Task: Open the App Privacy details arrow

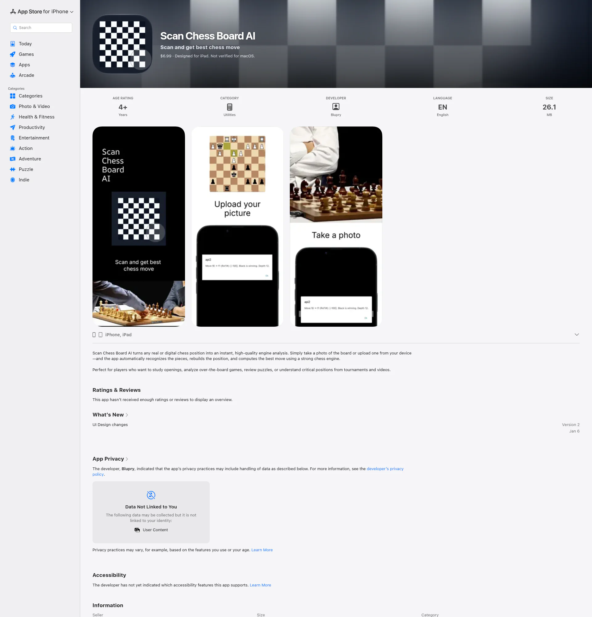Action: 127,459
